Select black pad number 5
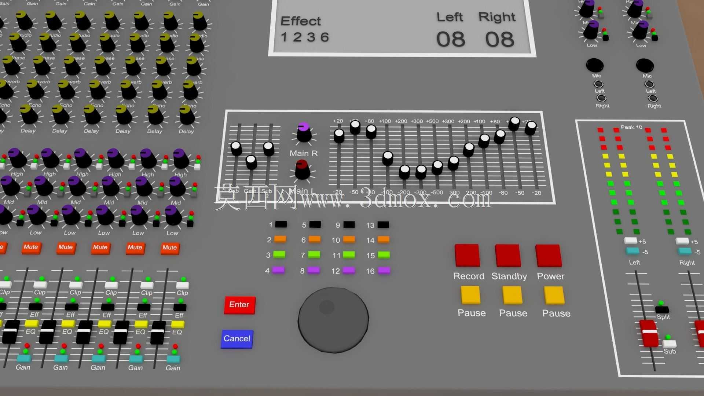 point(315,224)
